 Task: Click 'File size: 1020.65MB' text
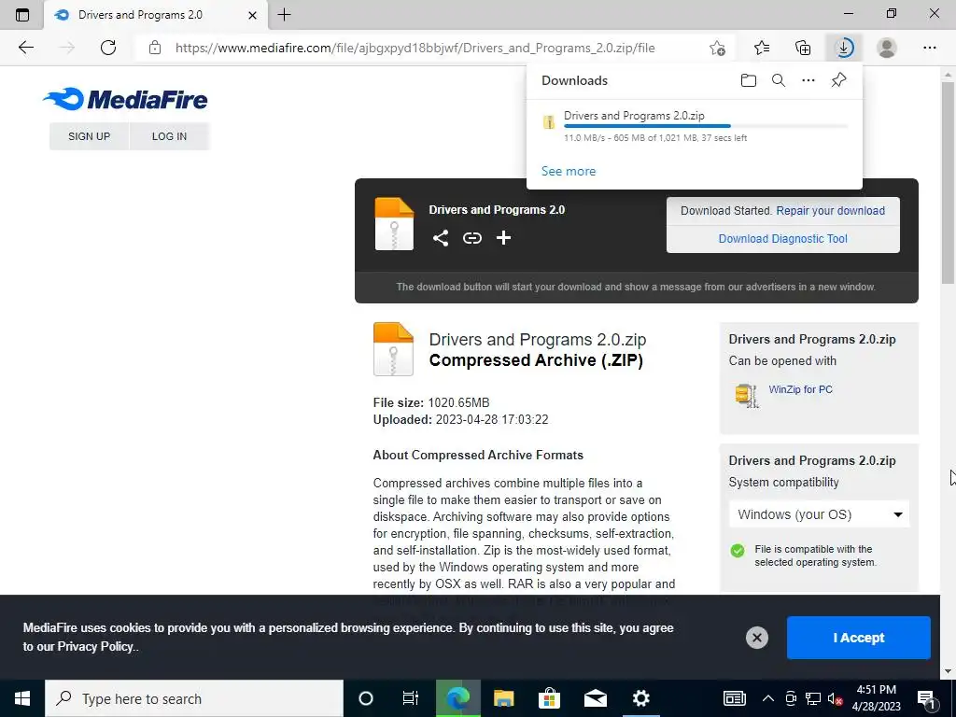(431, 403)
